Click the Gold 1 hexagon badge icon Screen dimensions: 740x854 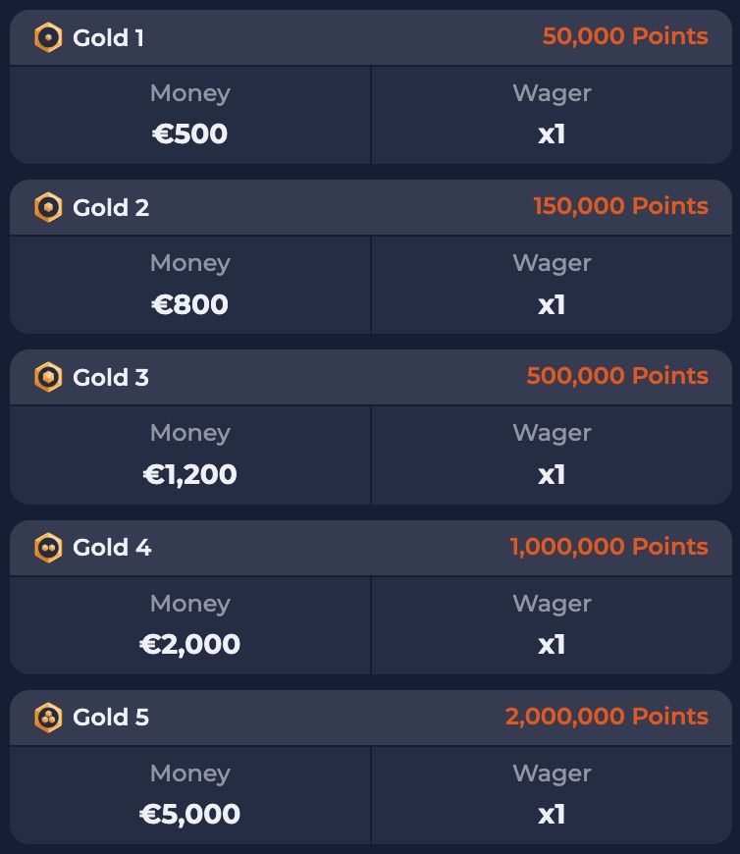pyautogui.click(x=48, y=37)
